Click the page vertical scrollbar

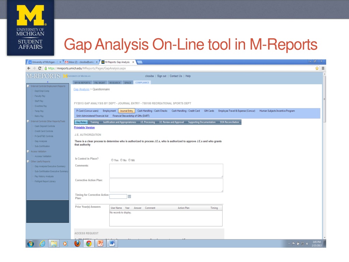click(324, 99)
